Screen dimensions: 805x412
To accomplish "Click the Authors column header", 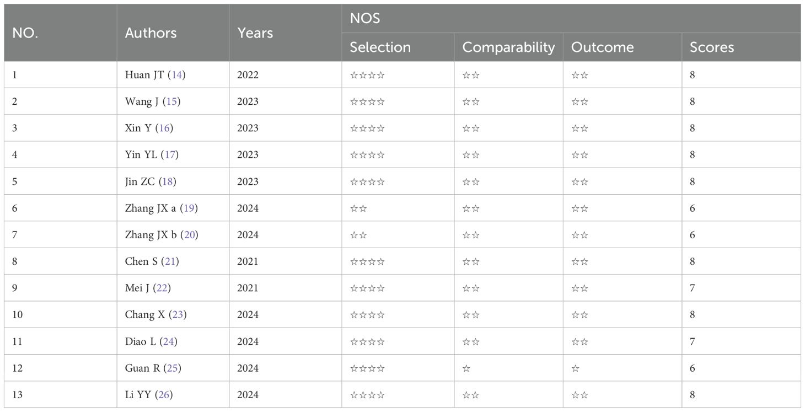I will coord(151,33).
